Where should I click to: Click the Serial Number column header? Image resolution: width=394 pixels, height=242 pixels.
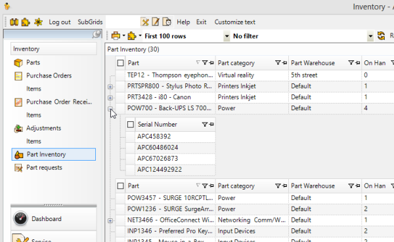tap(175, 125)
